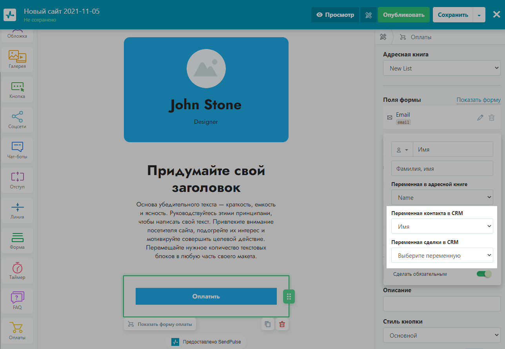
Task: Open the Адресная книга dropdown
Action: pos(442,68)
